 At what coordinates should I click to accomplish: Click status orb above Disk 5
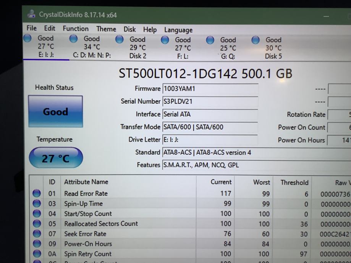click(x=255, y=40)
